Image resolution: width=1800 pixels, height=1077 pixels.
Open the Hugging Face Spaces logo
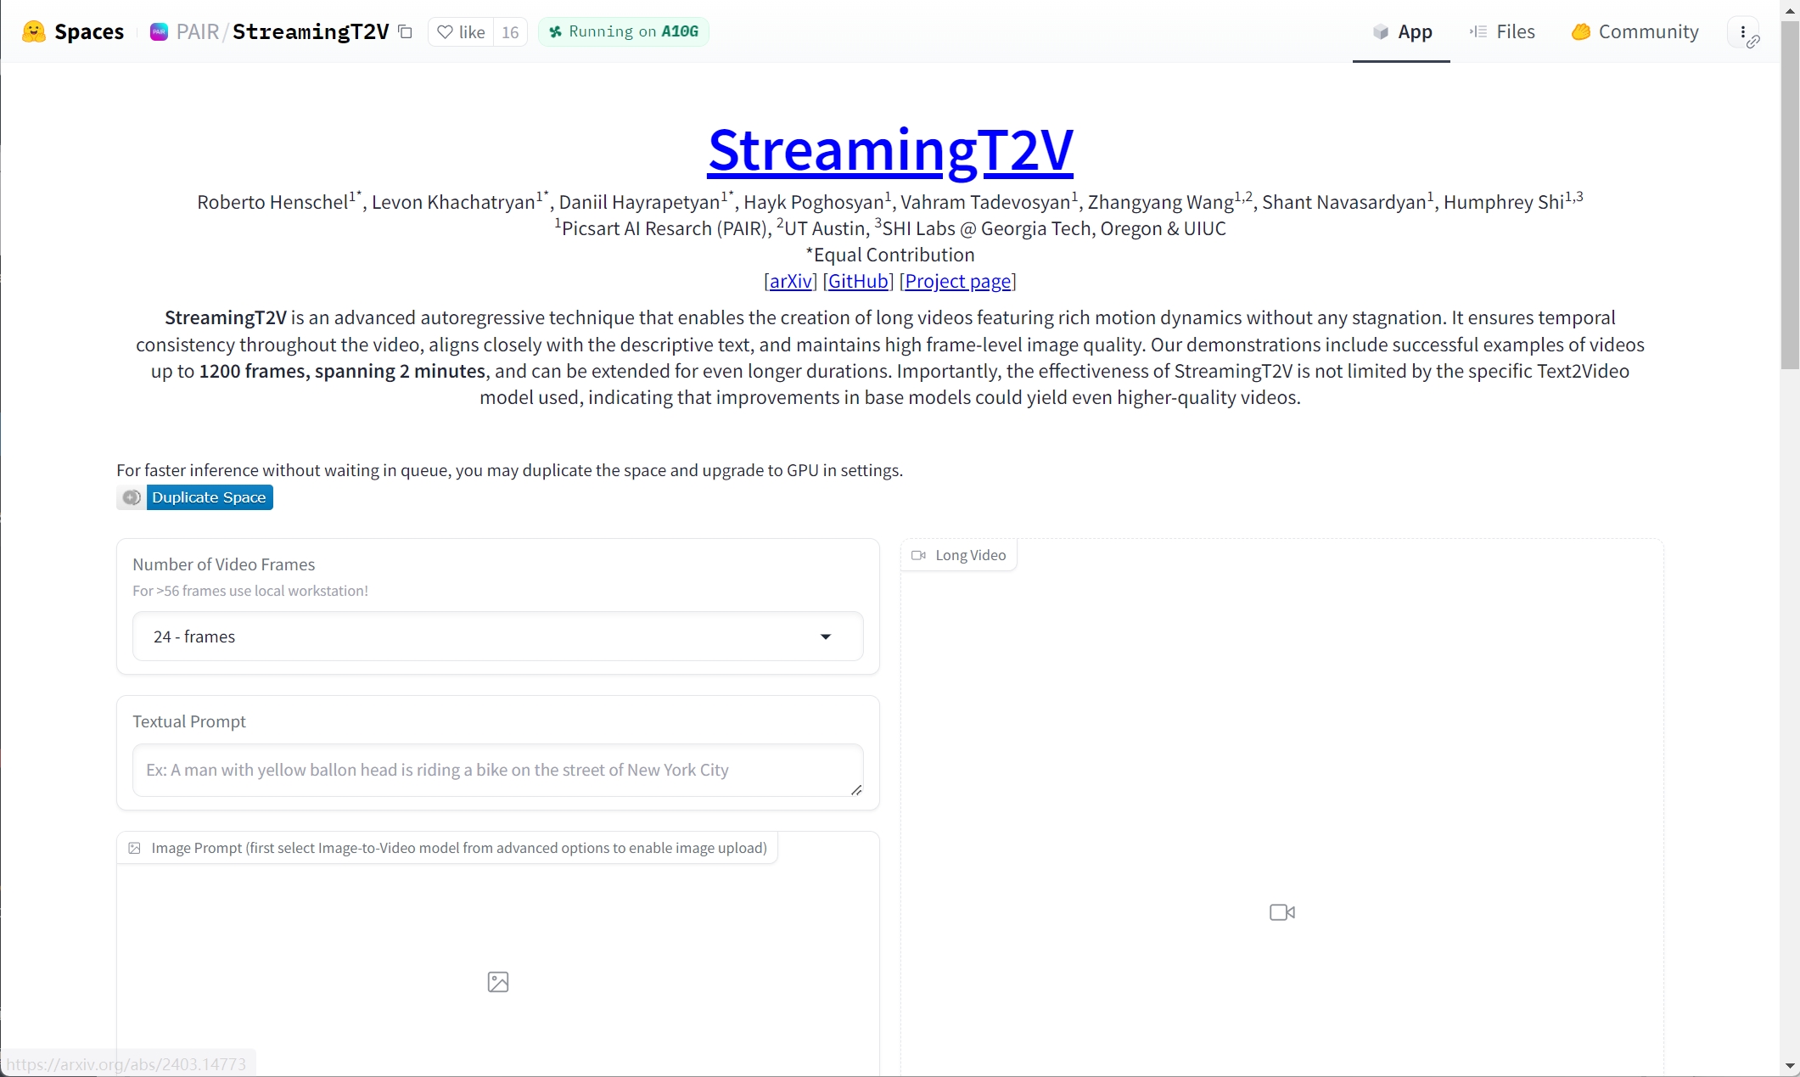click(x=34, y=31)
